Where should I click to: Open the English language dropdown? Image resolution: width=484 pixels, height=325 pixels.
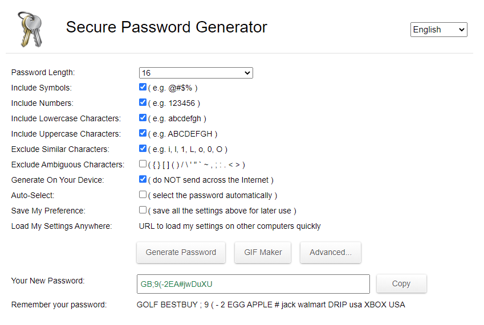[438, 30]
